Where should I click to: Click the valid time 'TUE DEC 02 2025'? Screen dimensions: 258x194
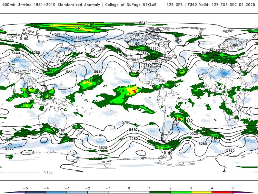[x=238, y=5]
